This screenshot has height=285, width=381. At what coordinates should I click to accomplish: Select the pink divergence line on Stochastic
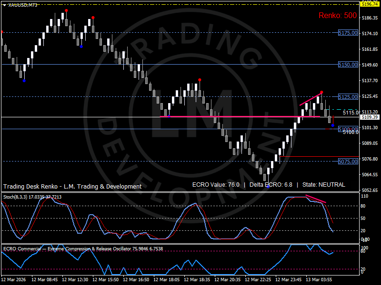pyautogui.click(x=316, y=199)
